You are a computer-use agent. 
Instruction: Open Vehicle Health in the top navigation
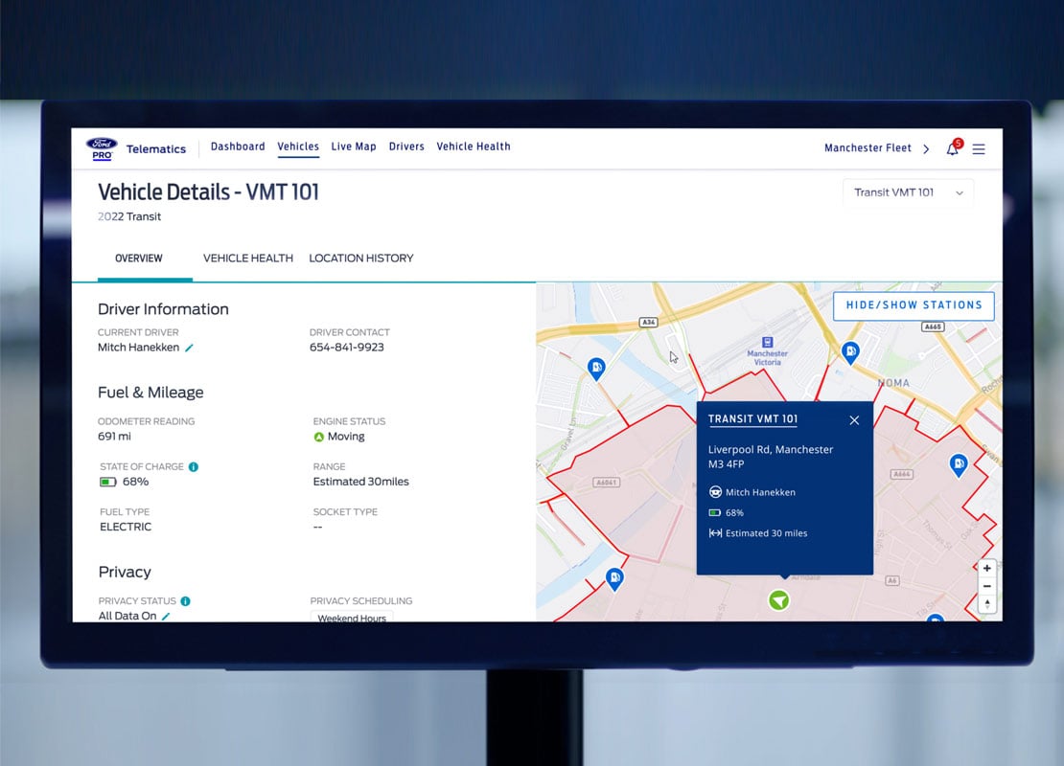(474, 146)
